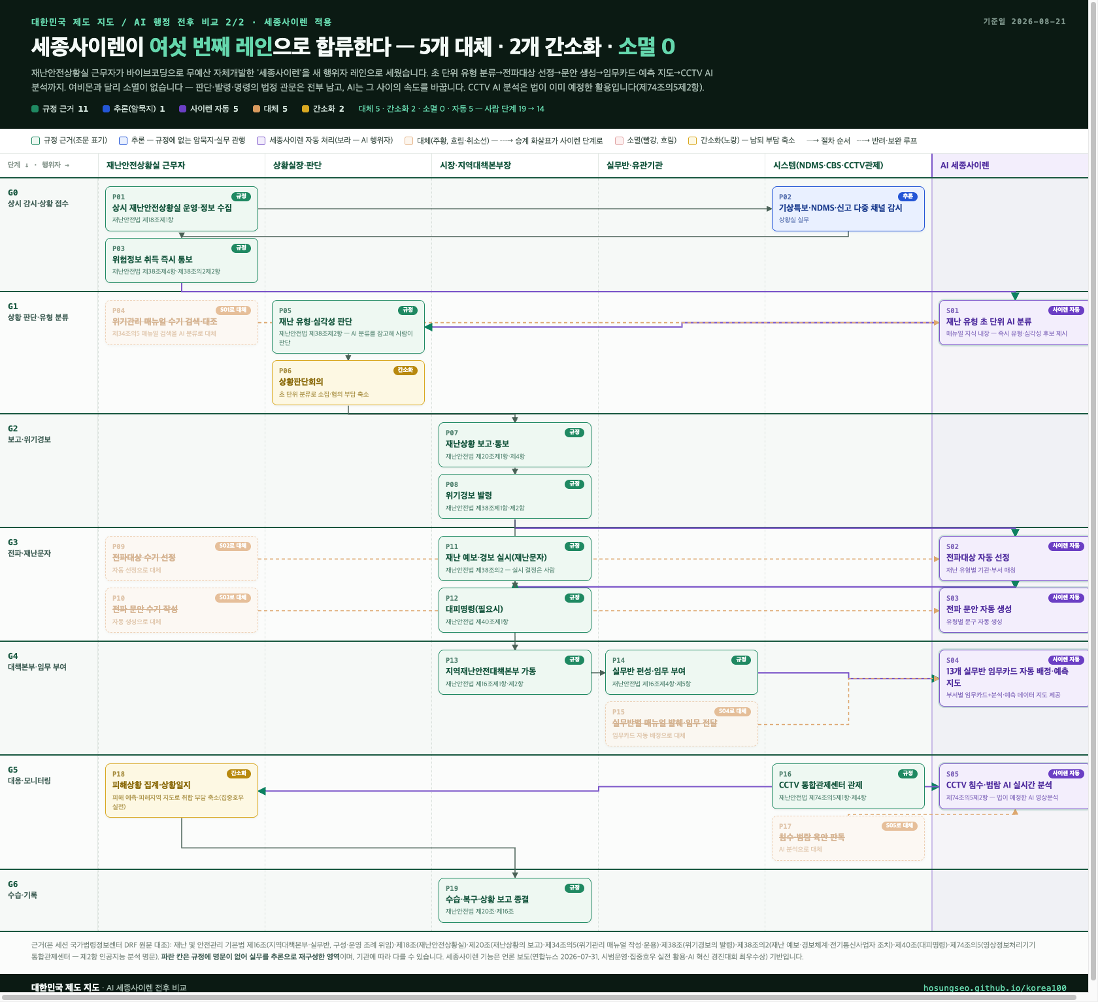Image resolution: width=1098 pixels, height=1002 pixels.
Task: Click the 사이렌 자동 badge on S01
Action: (x=1067, y=310)
